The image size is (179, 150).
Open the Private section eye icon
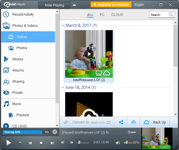click(x=6, y=93)
